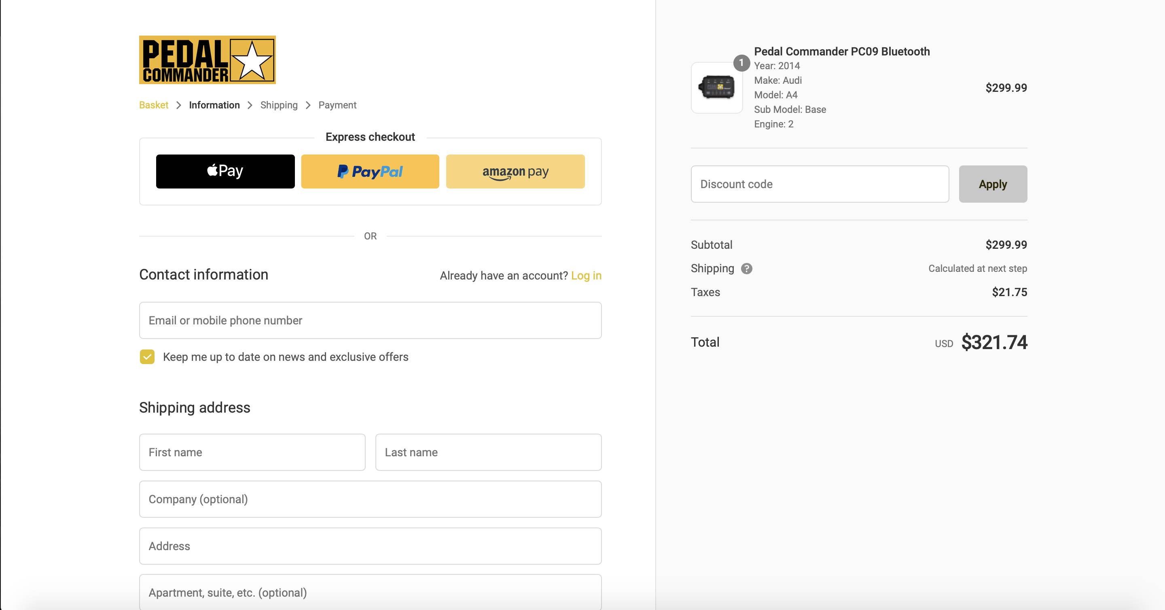1165x610 pixels.
Task: Click the taxes value $21.75
Action: (x=1009, y=292)
